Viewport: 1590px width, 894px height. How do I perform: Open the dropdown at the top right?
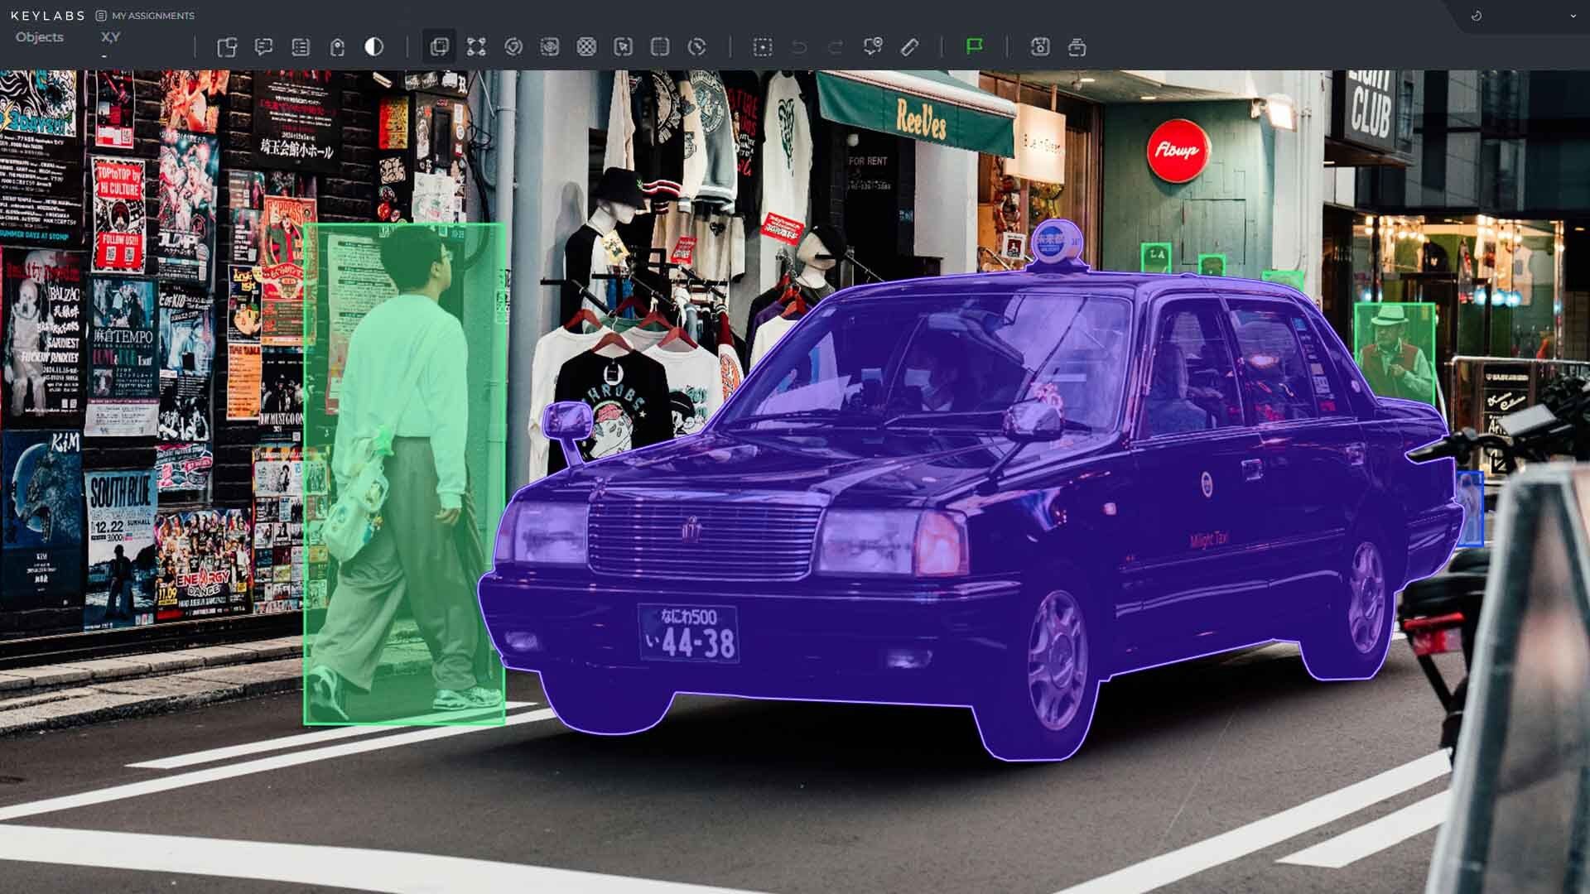pos(1575,15)
